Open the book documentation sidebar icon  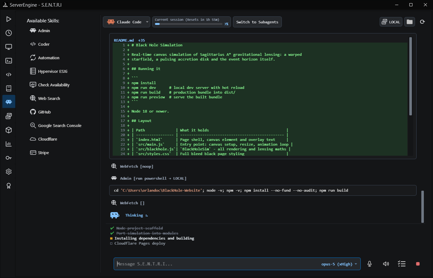[9, 89]
